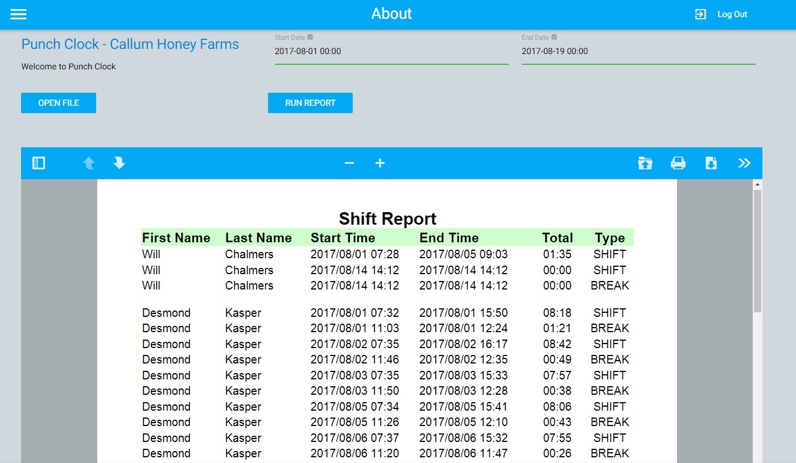
Task: Zoom out of the shift report
Action: pyautogui.click(x=349, y=163)
